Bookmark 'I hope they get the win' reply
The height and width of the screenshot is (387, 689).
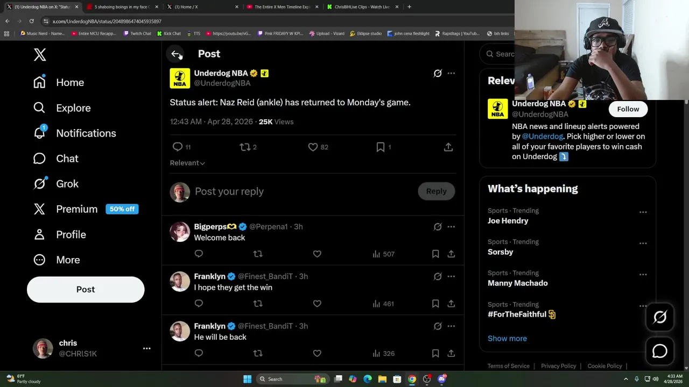point(435,304)
